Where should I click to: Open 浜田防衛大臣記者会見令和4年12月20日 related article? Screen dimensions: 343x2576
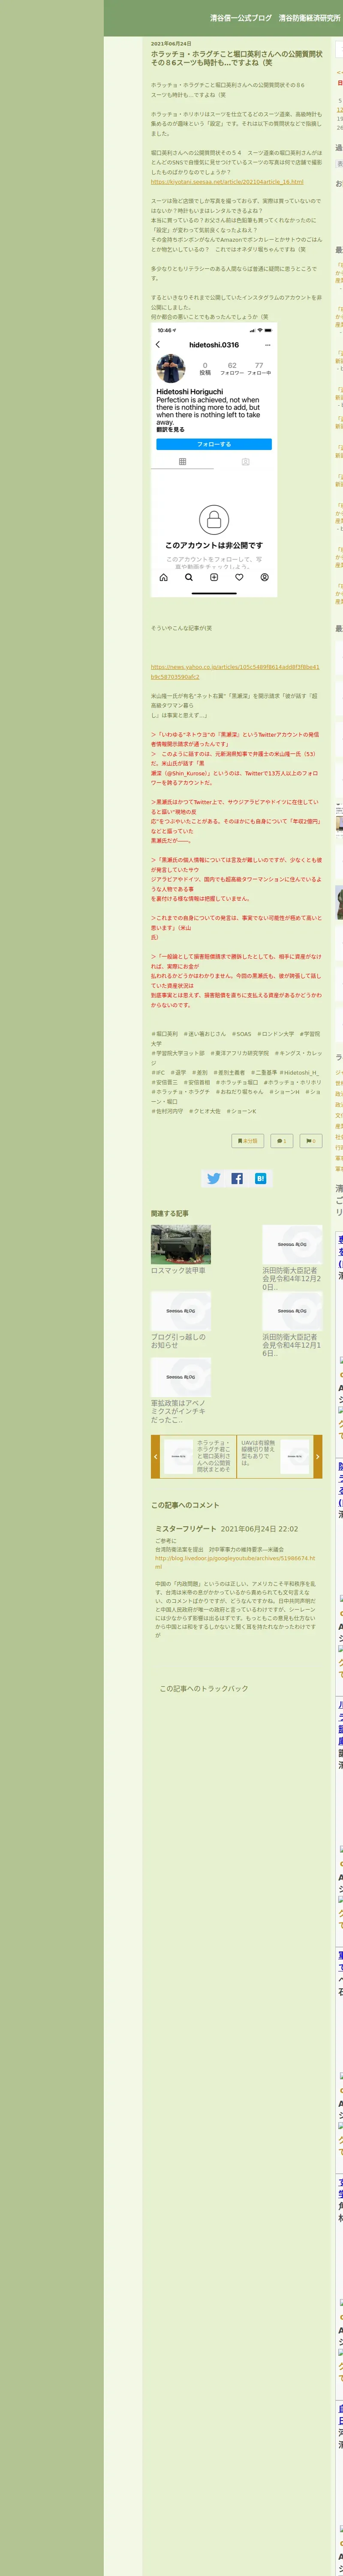(x=292, y=1278)
